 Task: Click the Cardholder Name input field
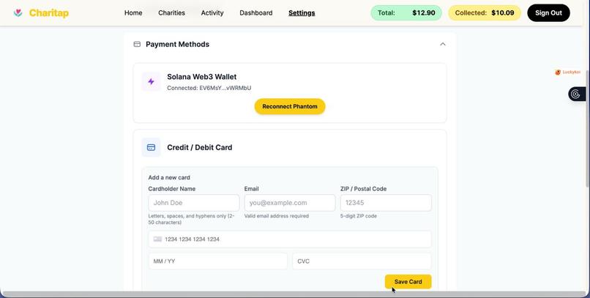(x=194, y=203)
